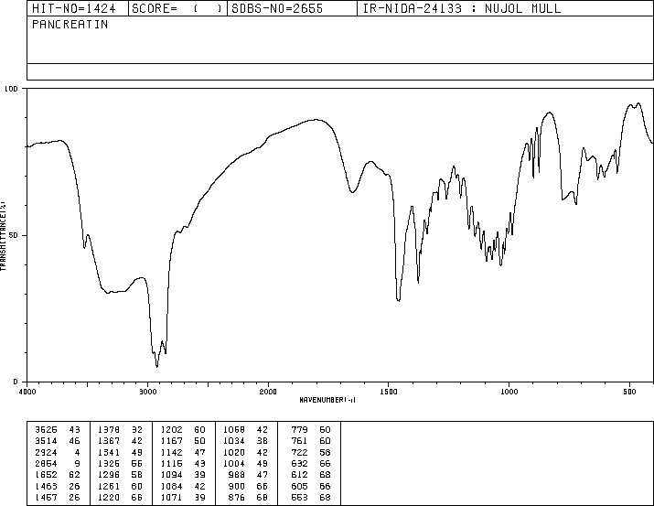
Task: Click transmittance 4 beside 2924
Action: [x=77, y=452]
